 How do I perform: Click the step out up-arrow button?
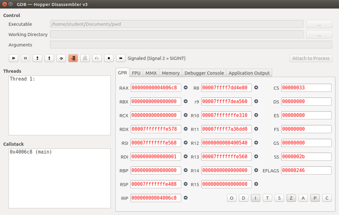click(x=49, y=58)
